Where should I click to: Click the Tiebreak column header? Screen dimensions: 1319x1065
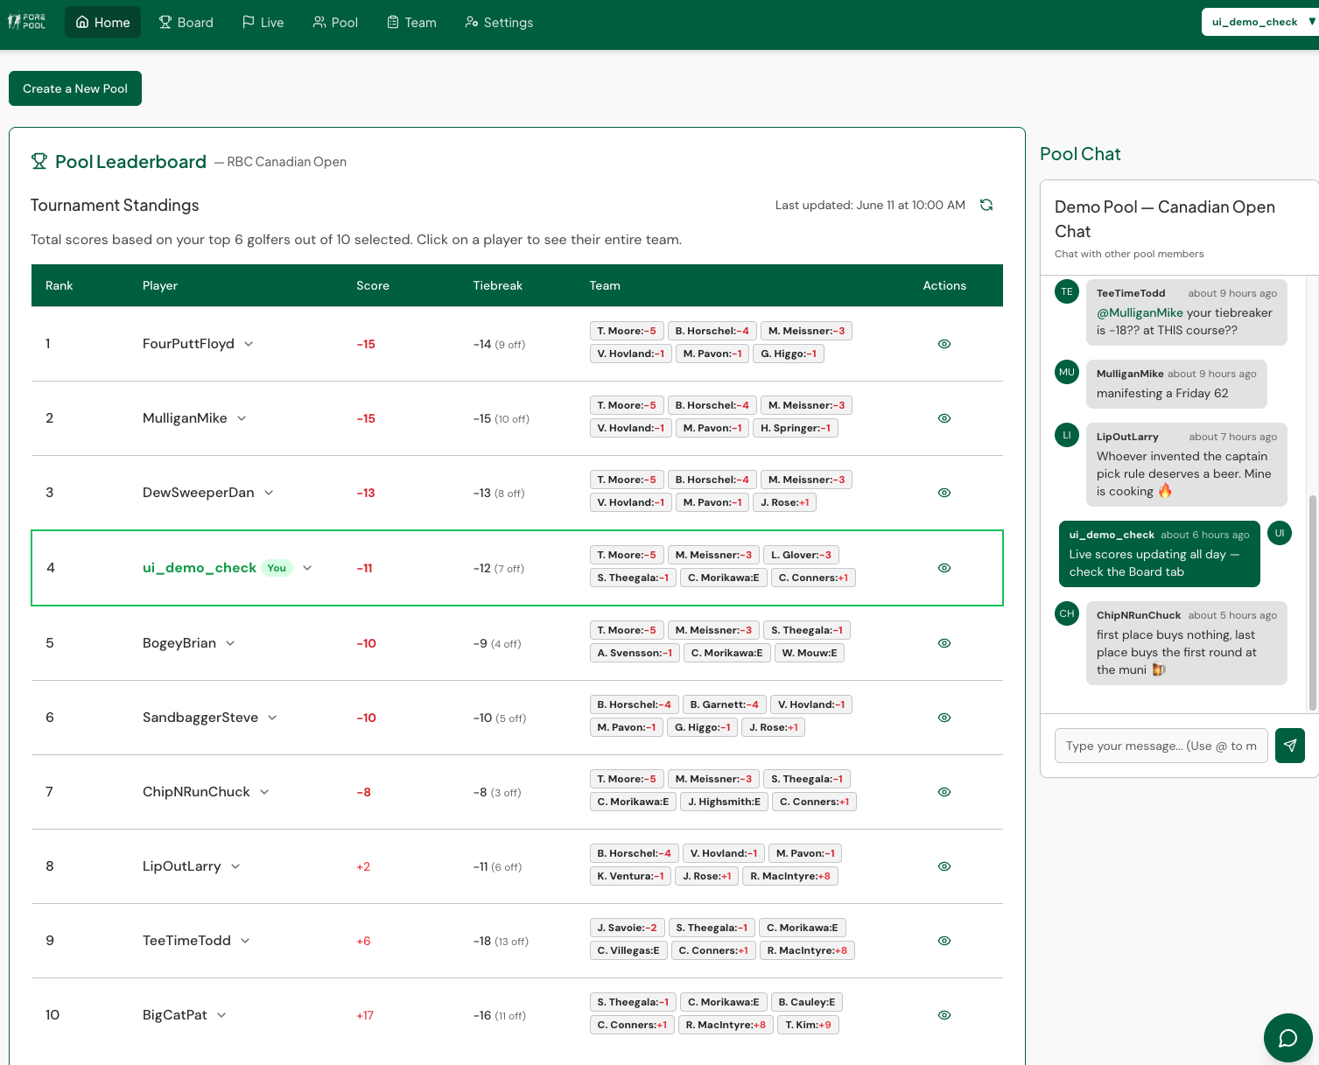point(498,285)
